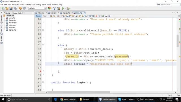Close the User.php editor tab
181x102 pixels.
pos(84,13)
